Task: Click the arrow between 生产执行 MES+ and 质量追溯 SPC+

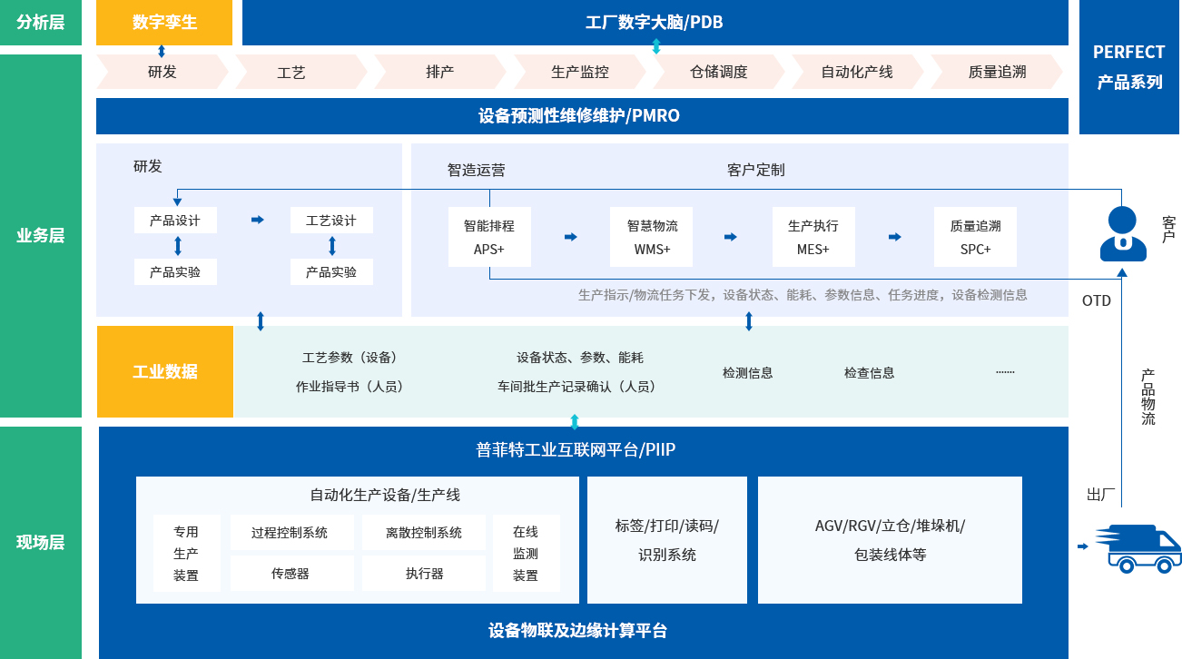Action: (x=894, y=235)
